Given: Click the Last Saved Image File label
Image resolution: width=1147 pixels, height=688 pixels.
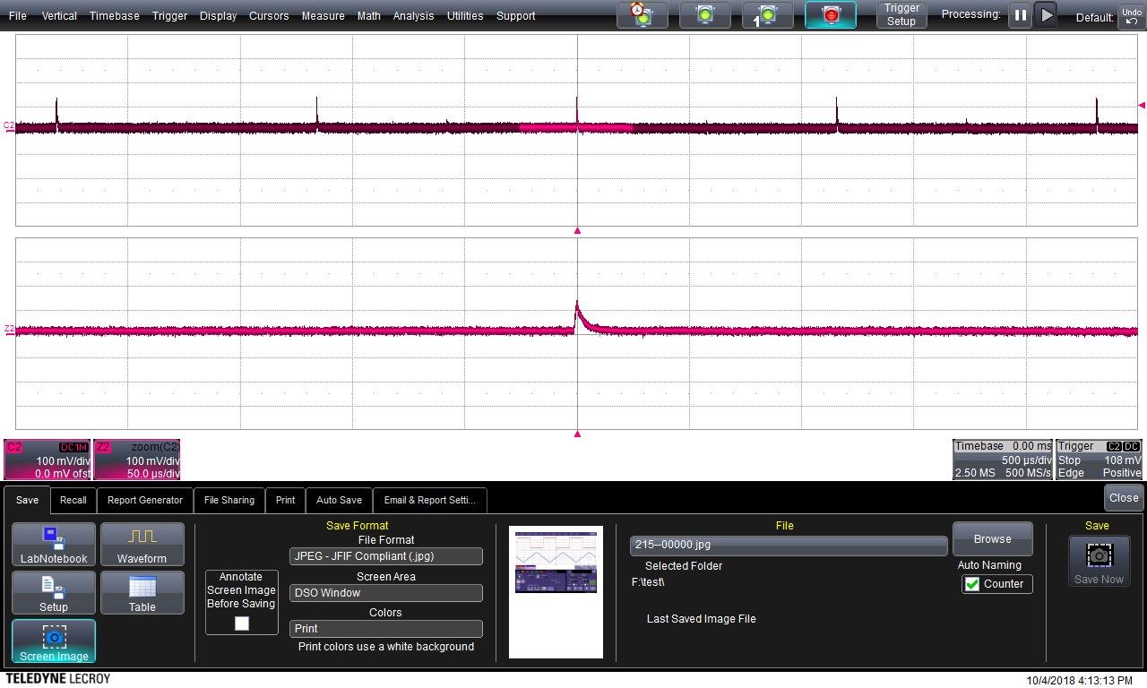Looking at the screenshot, I should [x=702, y=619].
